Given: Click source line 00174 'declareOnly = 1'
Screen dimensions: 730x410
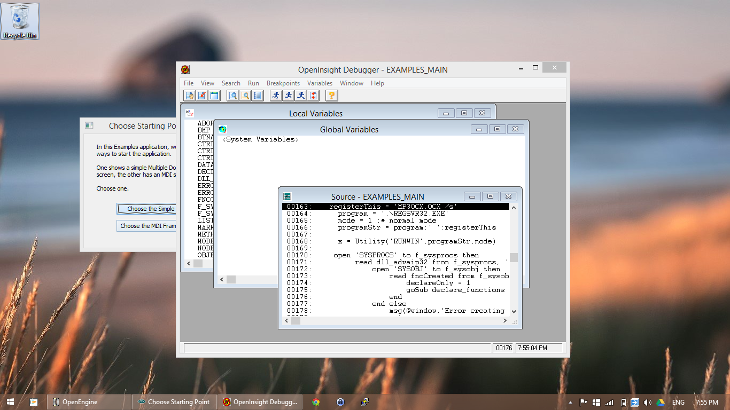Looking at the screenshot, I should coord(395,283).
